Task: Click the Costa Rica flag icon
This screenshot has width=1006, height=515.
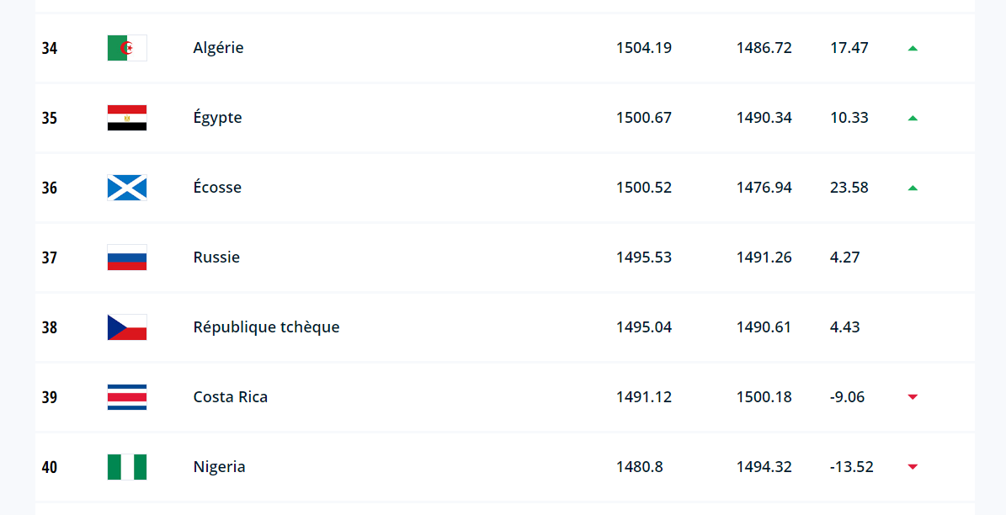Action: pyautogui.click(x=127, y=397)
